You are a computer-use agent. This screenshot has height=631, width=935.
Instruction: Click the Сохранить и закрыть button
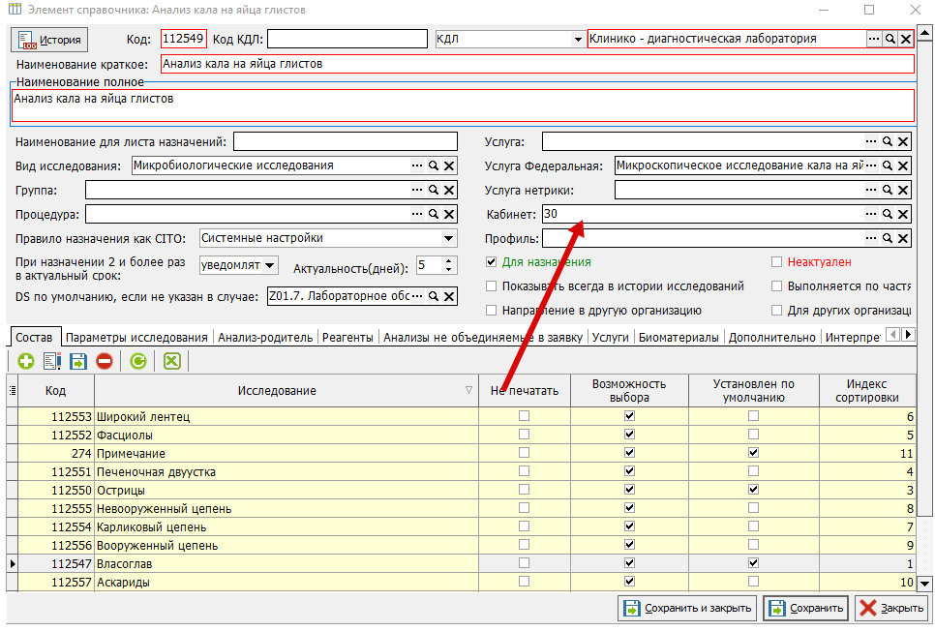point(687,609)
